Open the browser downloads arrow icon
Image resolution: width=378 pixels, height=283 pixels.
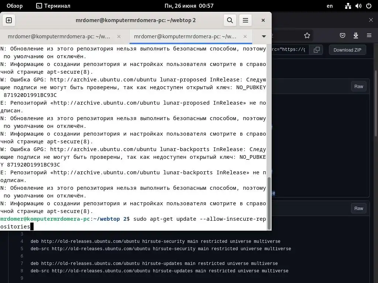pyautogui.click(x=356, y=36)
